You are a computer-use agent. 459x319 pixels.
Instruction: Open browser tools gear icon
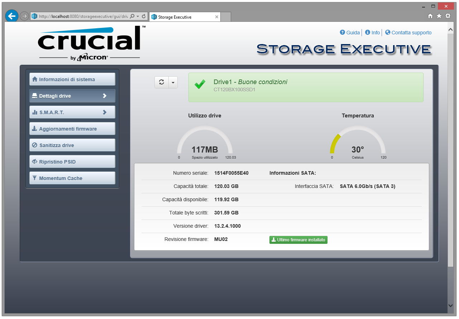pyautogui.click(x=448, y=16)
